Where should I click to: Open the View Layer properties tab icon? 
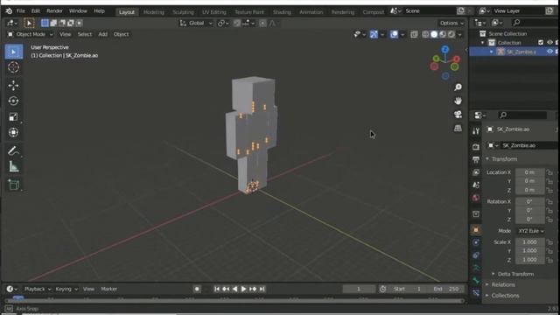click(476, 172)
